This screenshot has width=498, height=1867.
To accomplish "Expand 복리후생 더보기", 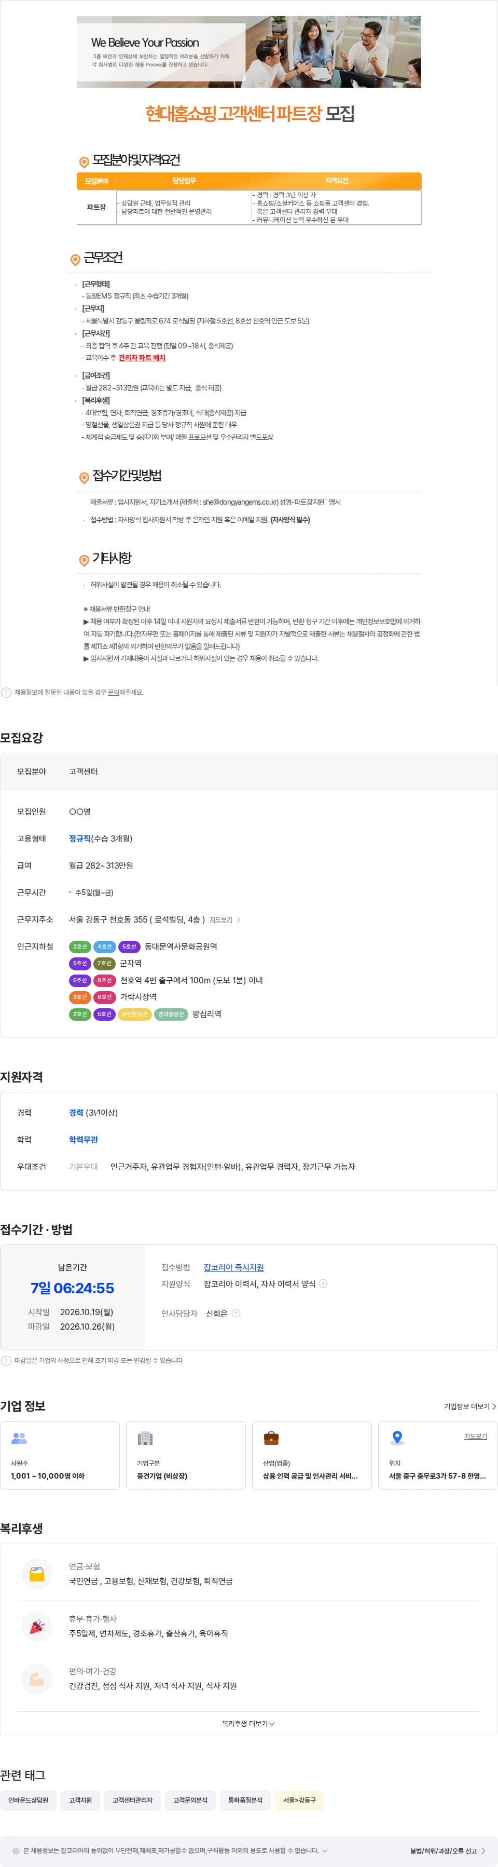I will [248, 1724].
